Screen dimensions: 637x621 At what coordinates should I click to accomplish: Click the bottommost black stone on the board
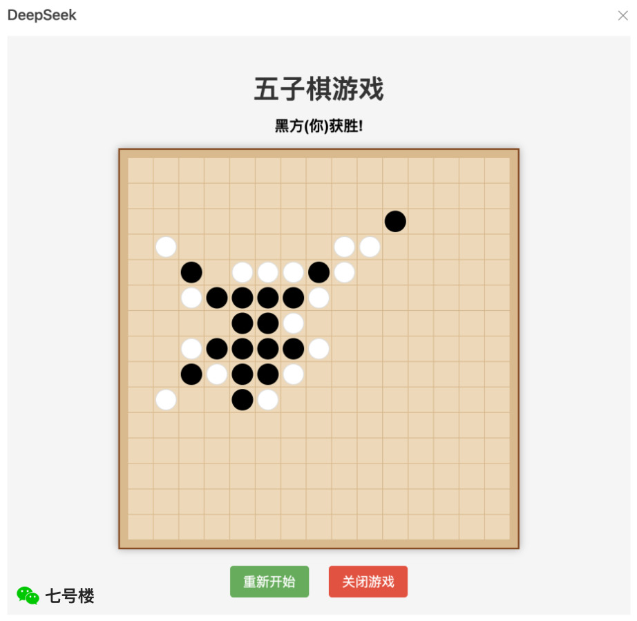click(x=243, y=400)
